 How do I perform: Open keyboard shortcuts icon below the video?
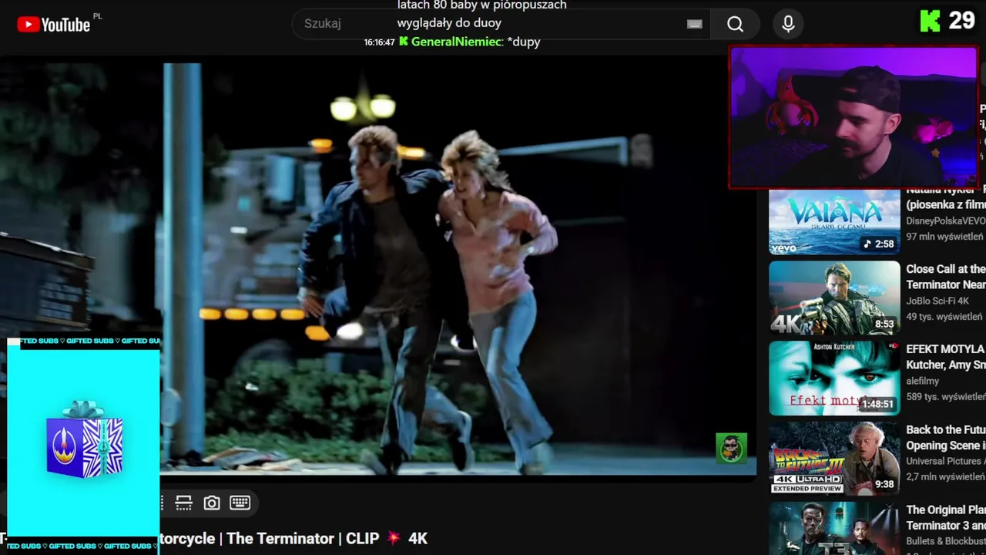(x=240, y=503)
